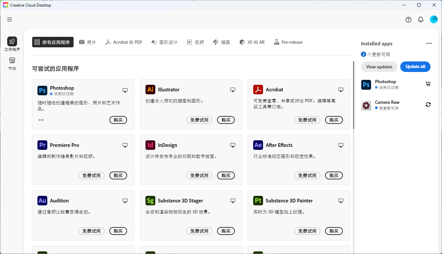Open the Acrobat 和 PDF tab
Viewport: 442px width, 254px height.
(x=123, y=42)
